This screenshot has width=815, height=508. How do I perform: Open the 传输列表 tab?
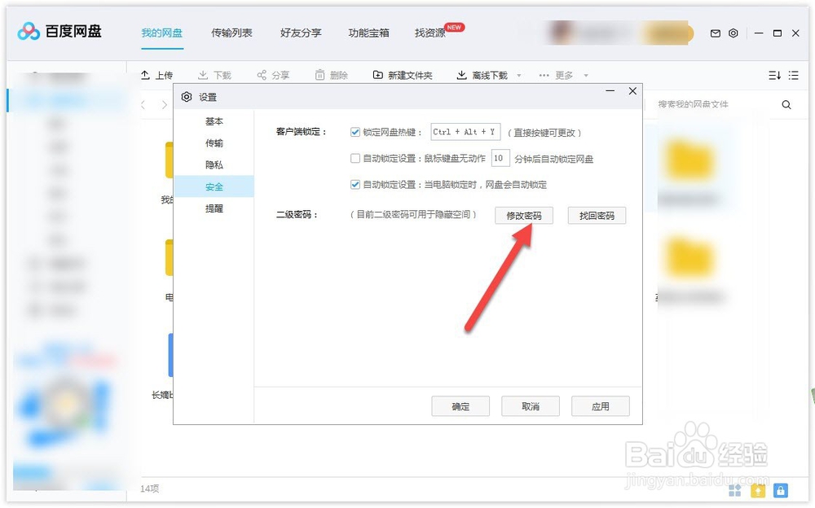(x=231, y=33)
